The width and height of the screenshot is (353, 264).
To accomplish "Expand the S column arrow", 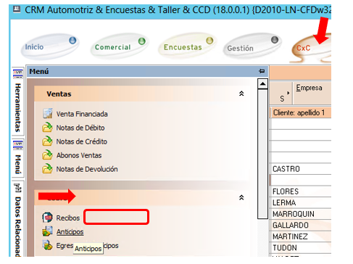I will coord(288,93).
